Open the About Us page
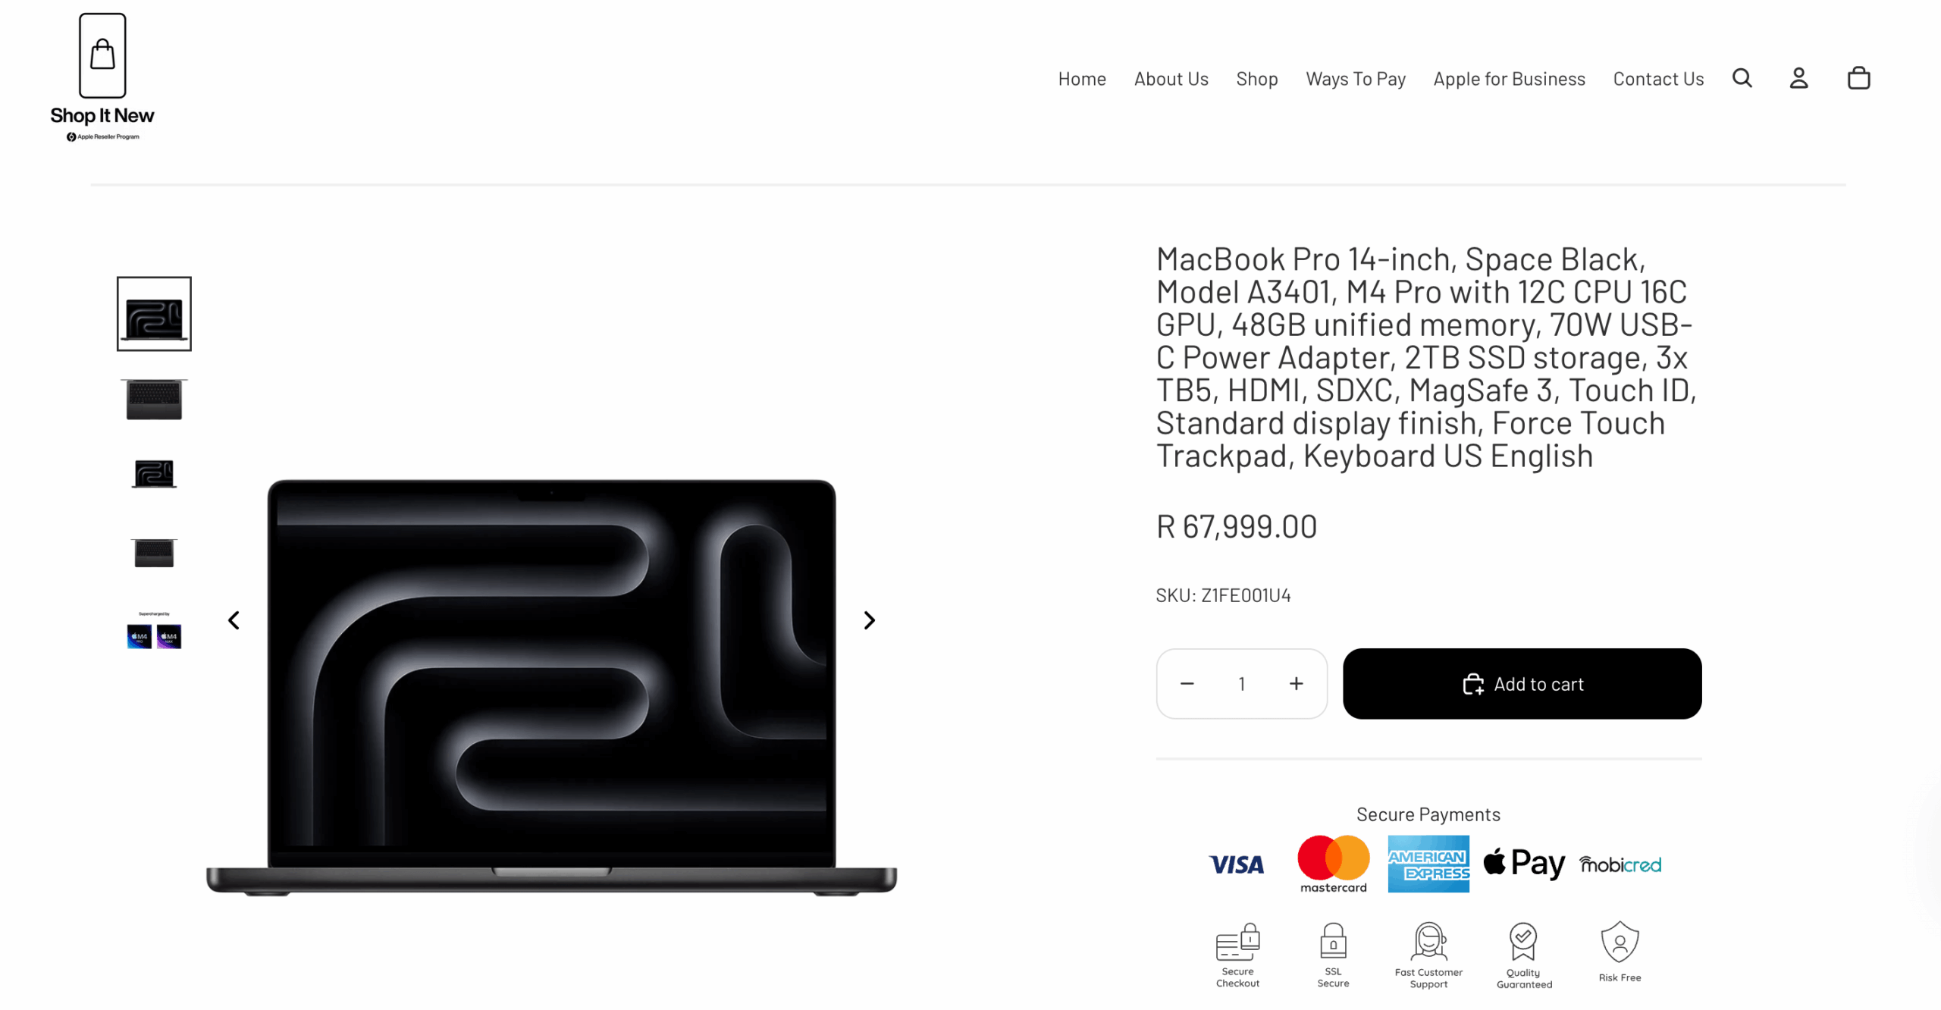 pos(1171,79)
